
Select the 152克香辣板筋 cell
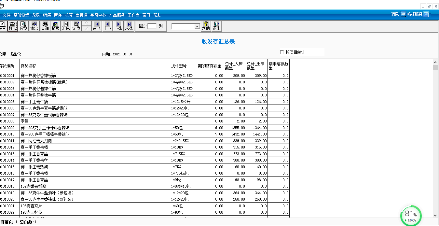95,186
